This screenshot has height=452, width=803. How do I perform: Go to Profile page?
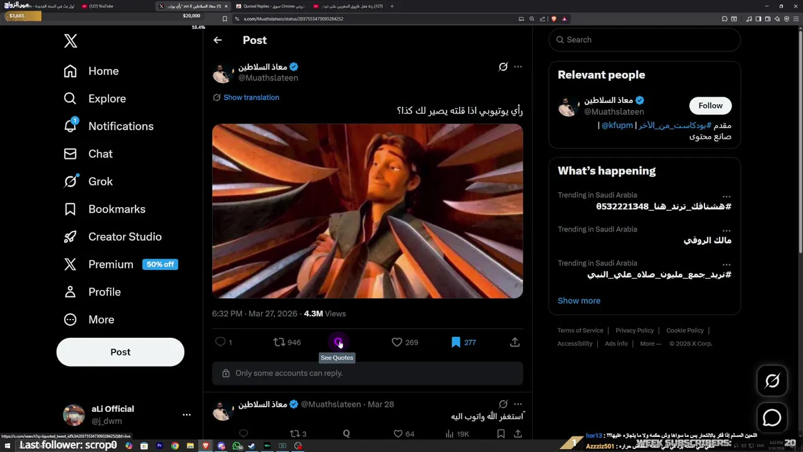(x=92, y=292)
